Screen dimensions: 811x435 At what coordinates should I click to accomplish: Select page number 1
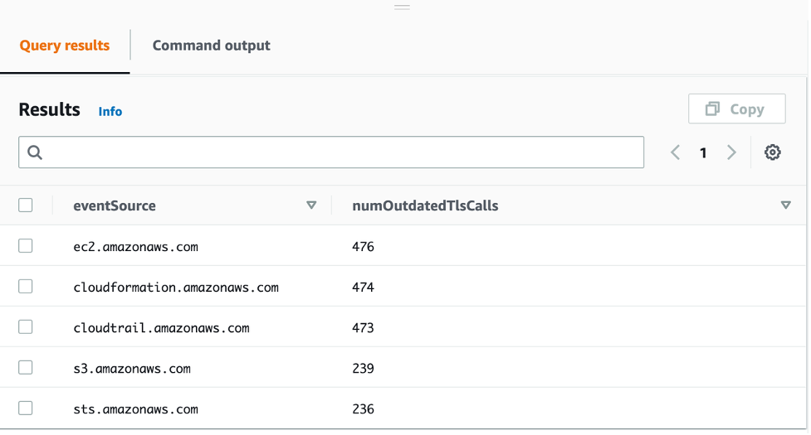pos(703,152)
